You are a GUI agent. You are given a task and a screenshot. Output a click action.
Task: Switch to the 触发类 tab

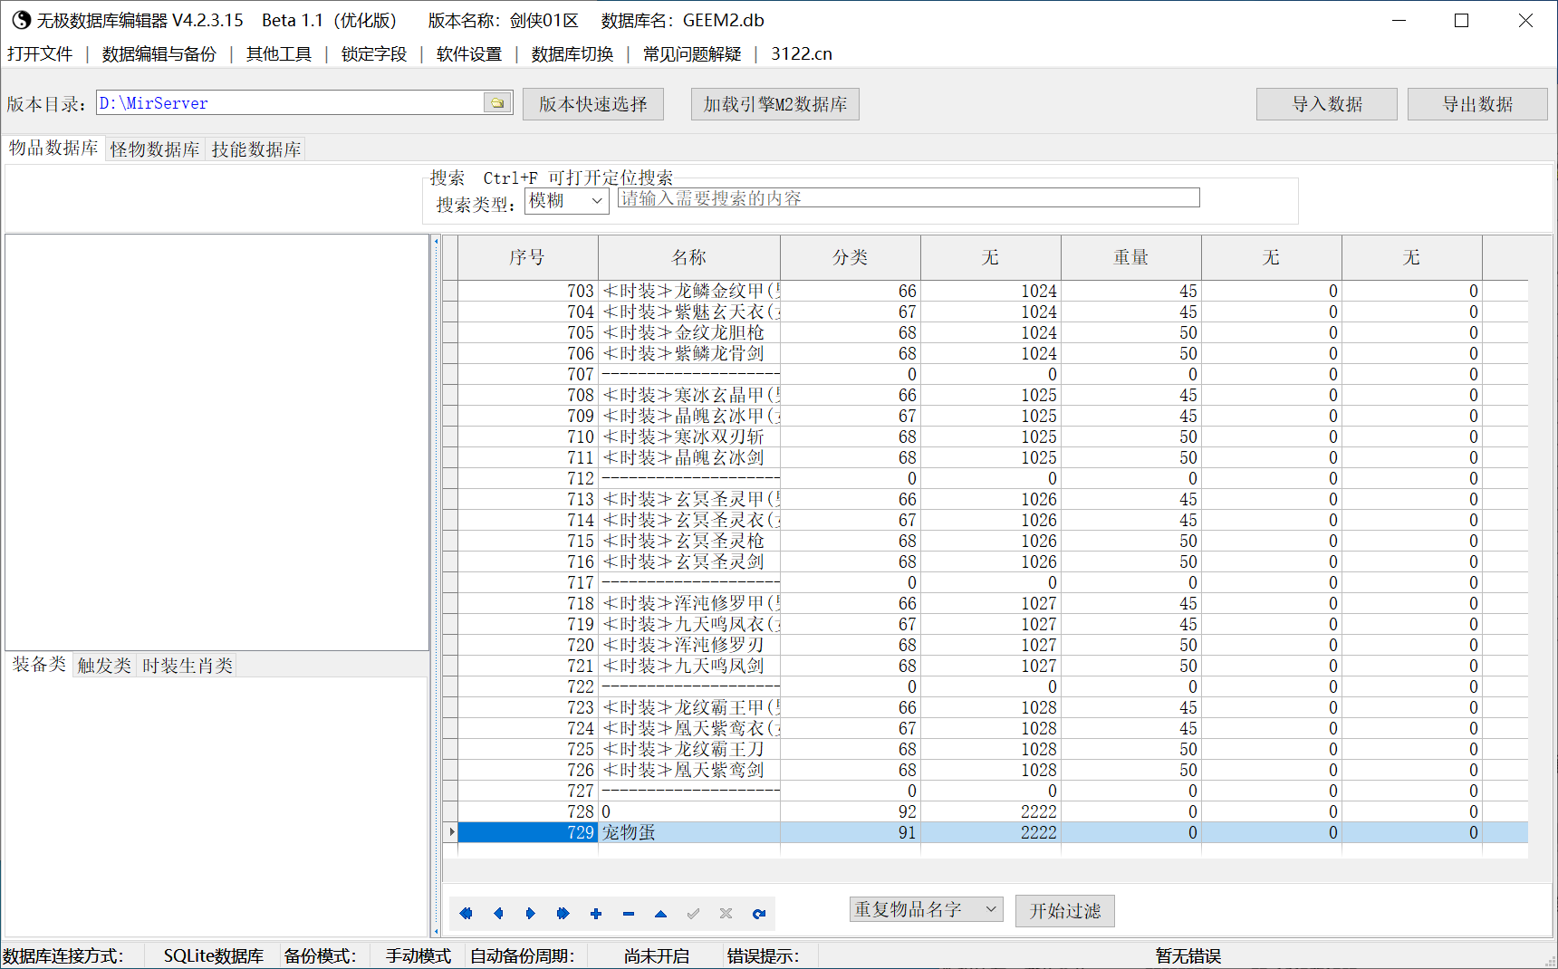point(104,666)
